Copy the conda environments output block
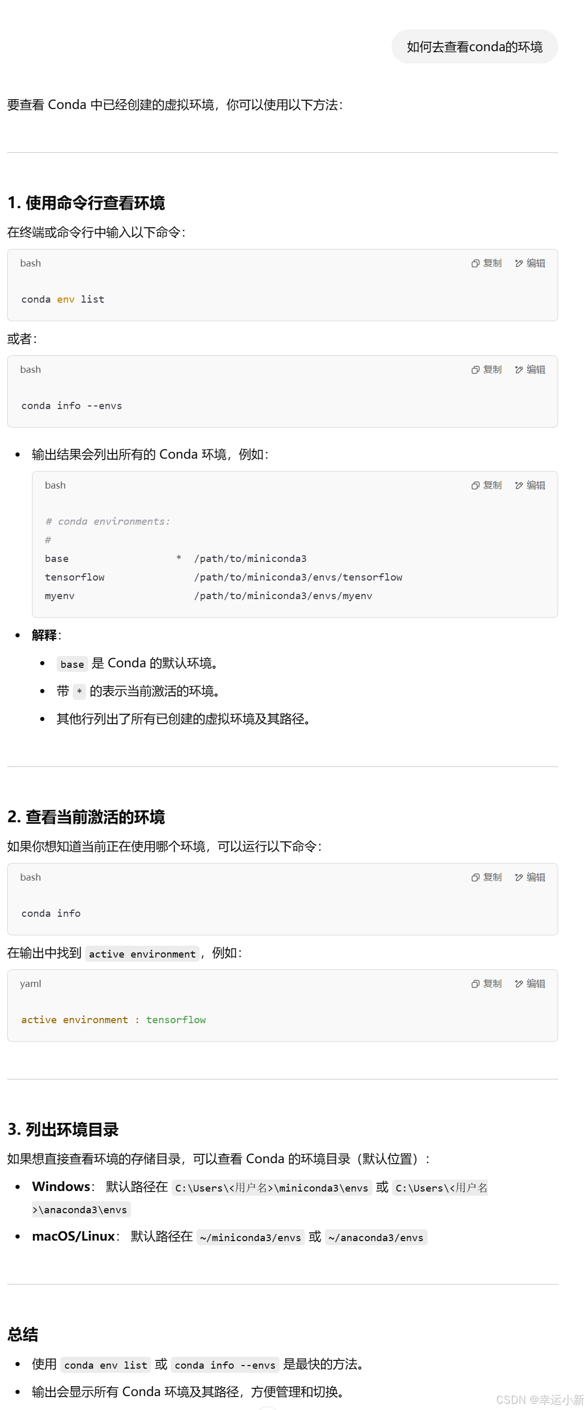The height and width of the screenshot is (1410, 586). pyautogui.click(x=486, y=485)
